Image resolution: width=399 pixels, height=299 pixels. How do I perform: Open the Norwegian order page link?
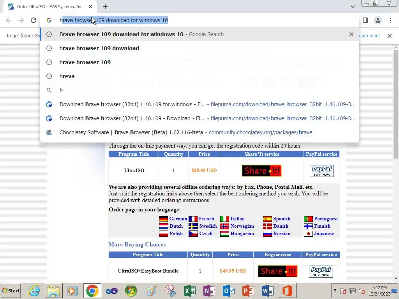coord(242,226)
